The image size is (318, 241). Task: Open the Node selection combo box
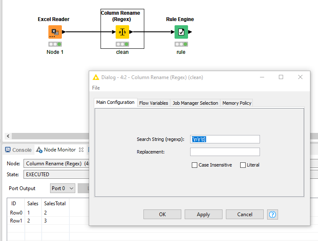pos(55,163)
